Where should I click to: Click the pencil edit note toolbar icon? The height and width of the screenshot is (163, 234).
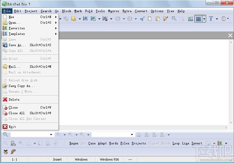(x=166, y=19)
